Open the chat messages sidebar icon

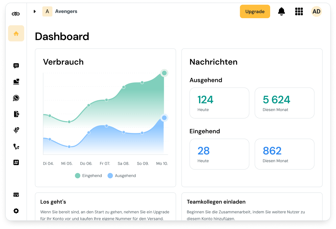16,66
